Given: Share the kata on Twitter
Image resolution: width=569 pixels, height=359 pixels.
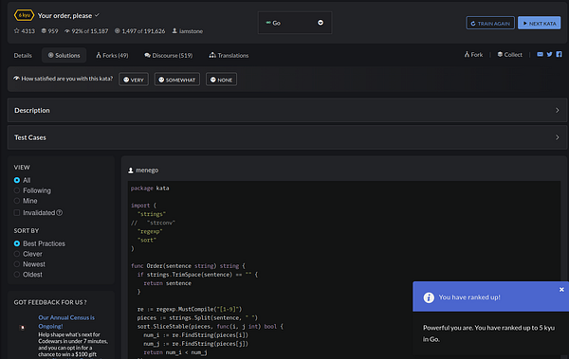Looking at the screenshot, I should point(549,54).
